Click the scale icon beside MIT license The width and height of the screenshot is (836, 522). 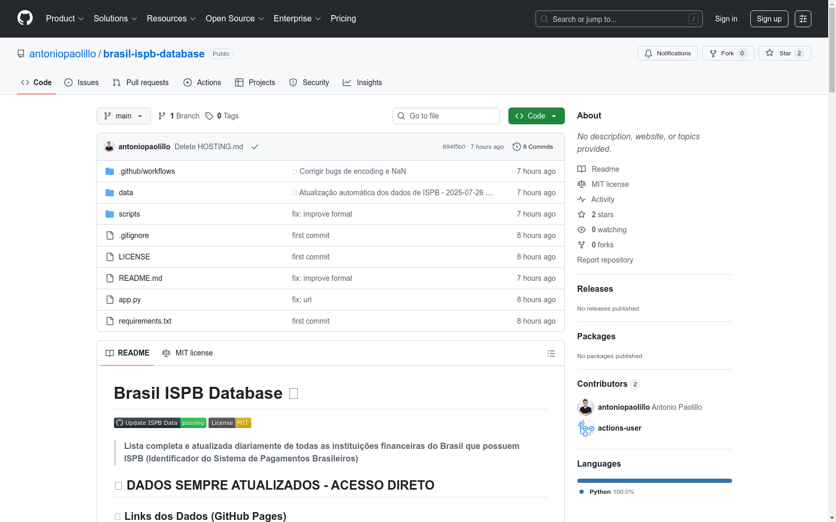(x=582, y=184)
